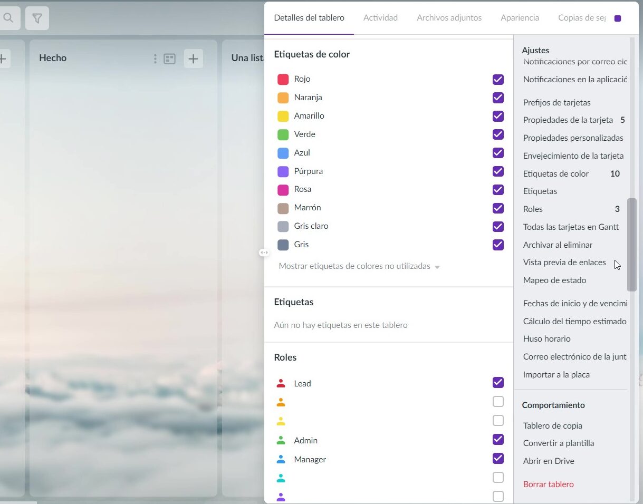Click the blue Manager role icon
Viewport: 643px width, 504px height.
coord(281,459)
